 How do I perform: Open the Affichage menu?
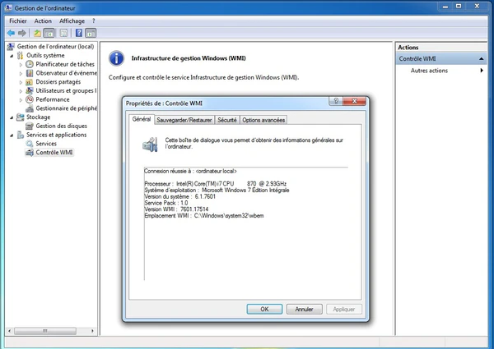(x=72, y=21)
